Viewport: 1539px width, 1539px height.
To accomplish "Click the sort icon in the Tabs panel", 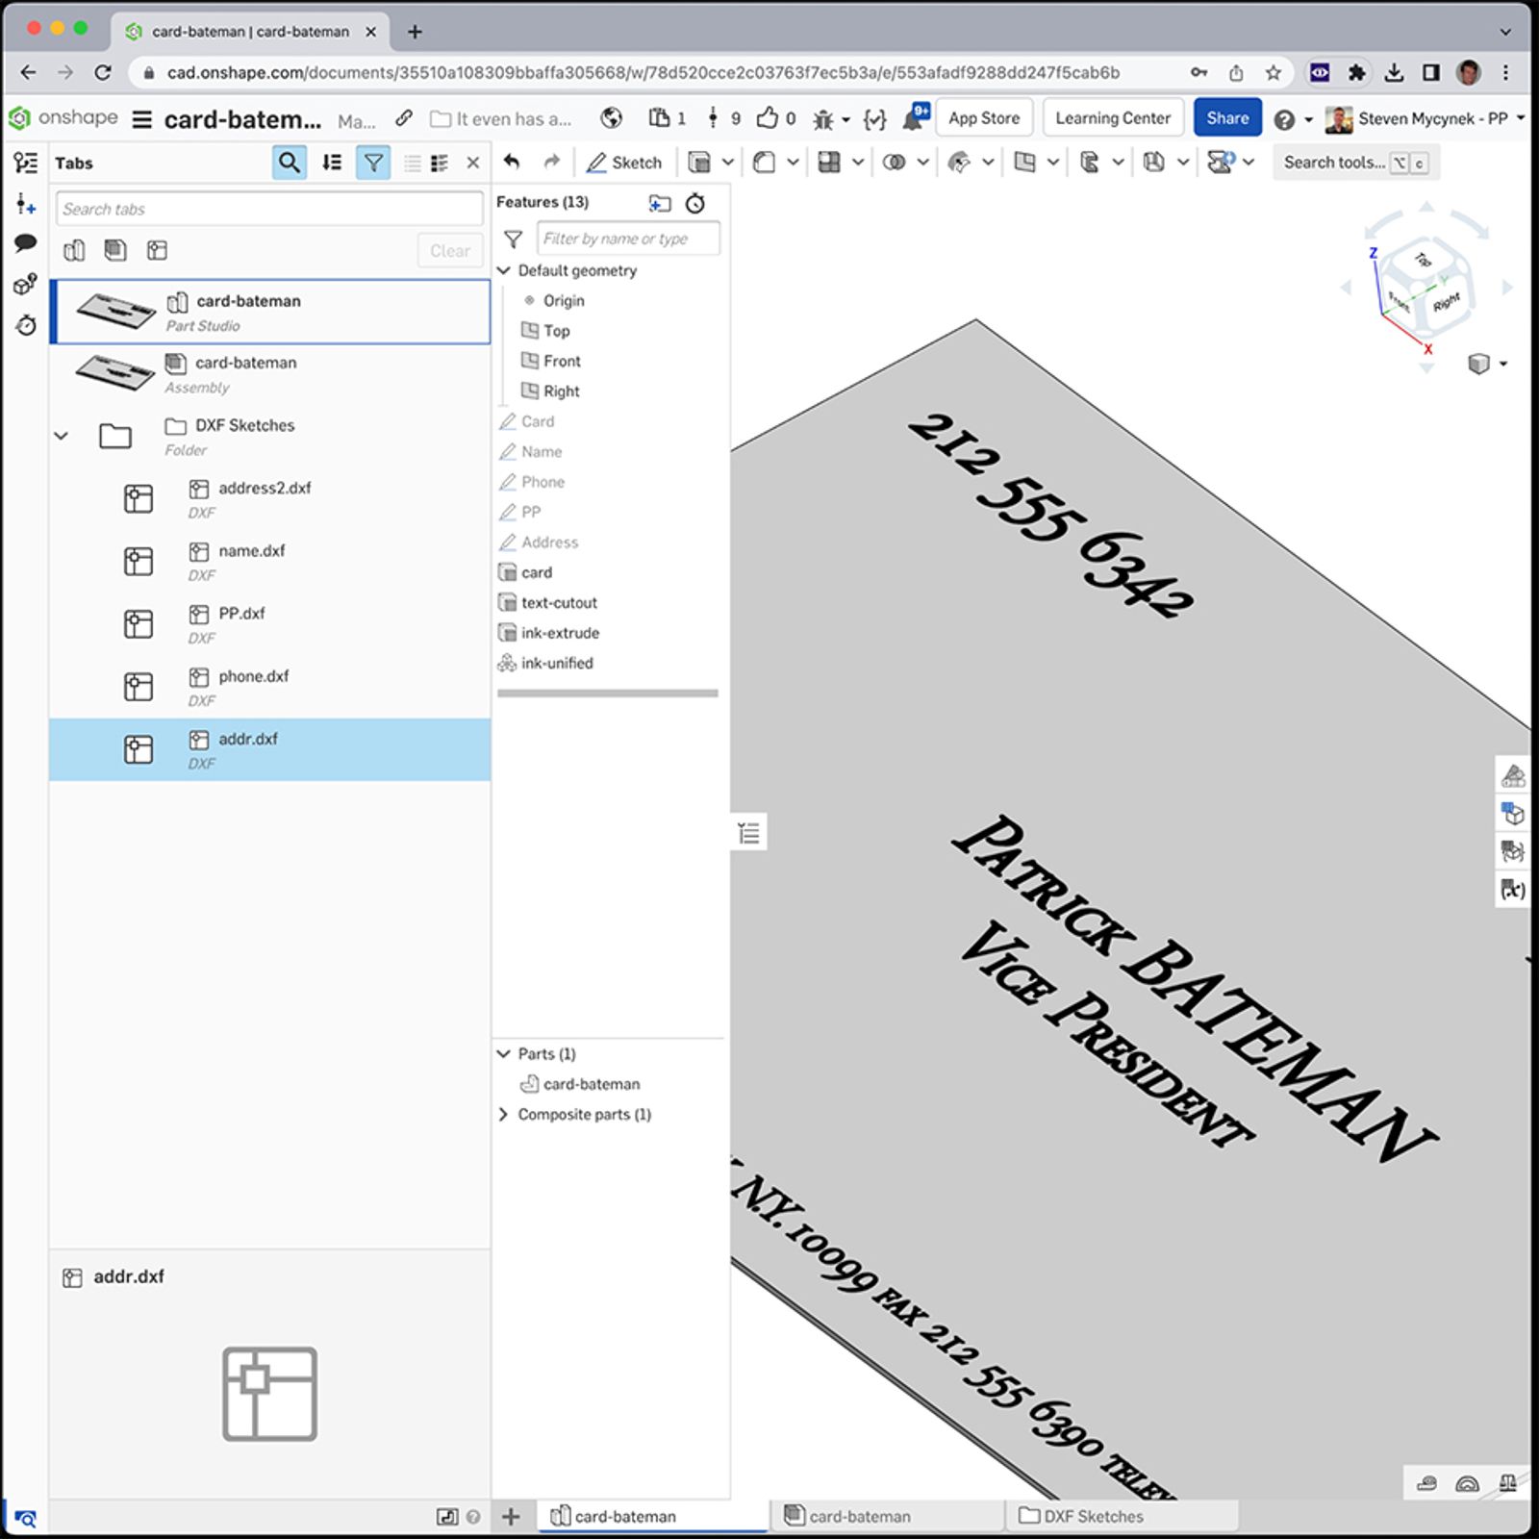I will 331,162.
